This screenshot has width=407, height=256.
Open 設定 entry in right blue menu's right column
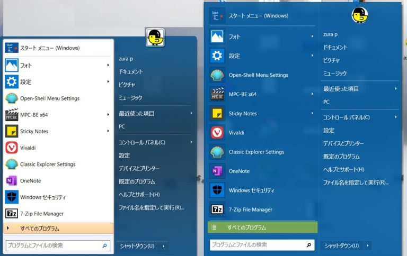pos(329,130)
